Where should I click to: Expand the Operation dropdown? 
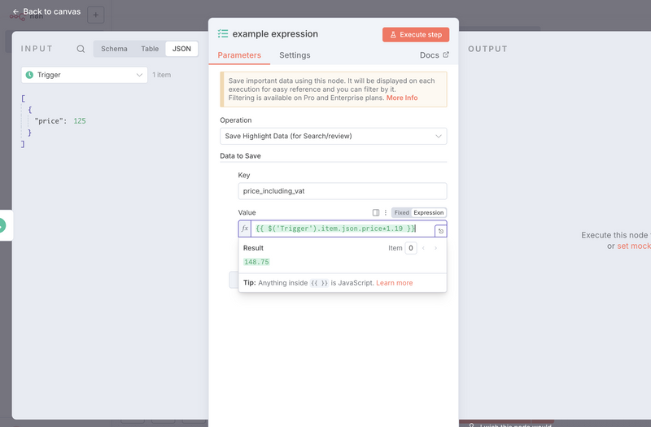click(x=334, y=136)
